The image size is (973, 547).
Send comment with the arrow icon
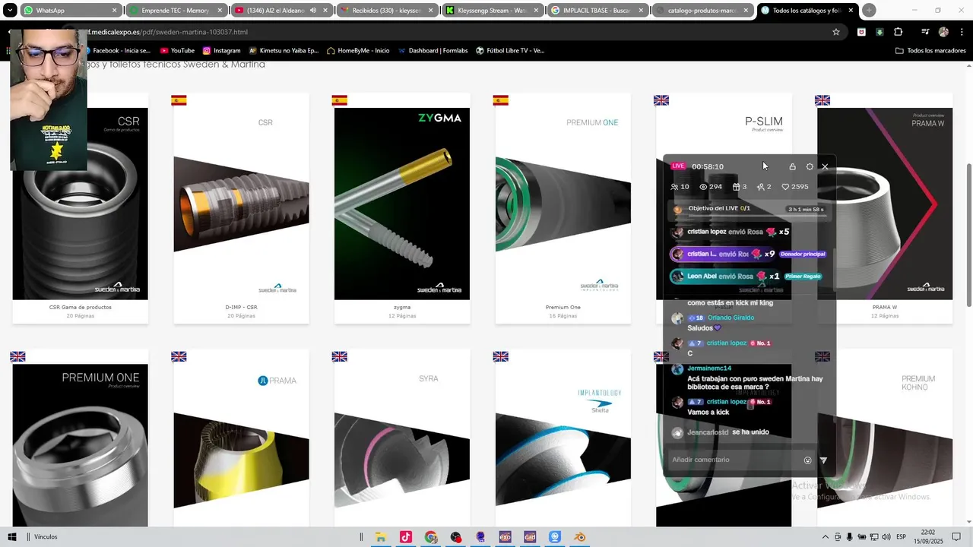tap(823, 460)
